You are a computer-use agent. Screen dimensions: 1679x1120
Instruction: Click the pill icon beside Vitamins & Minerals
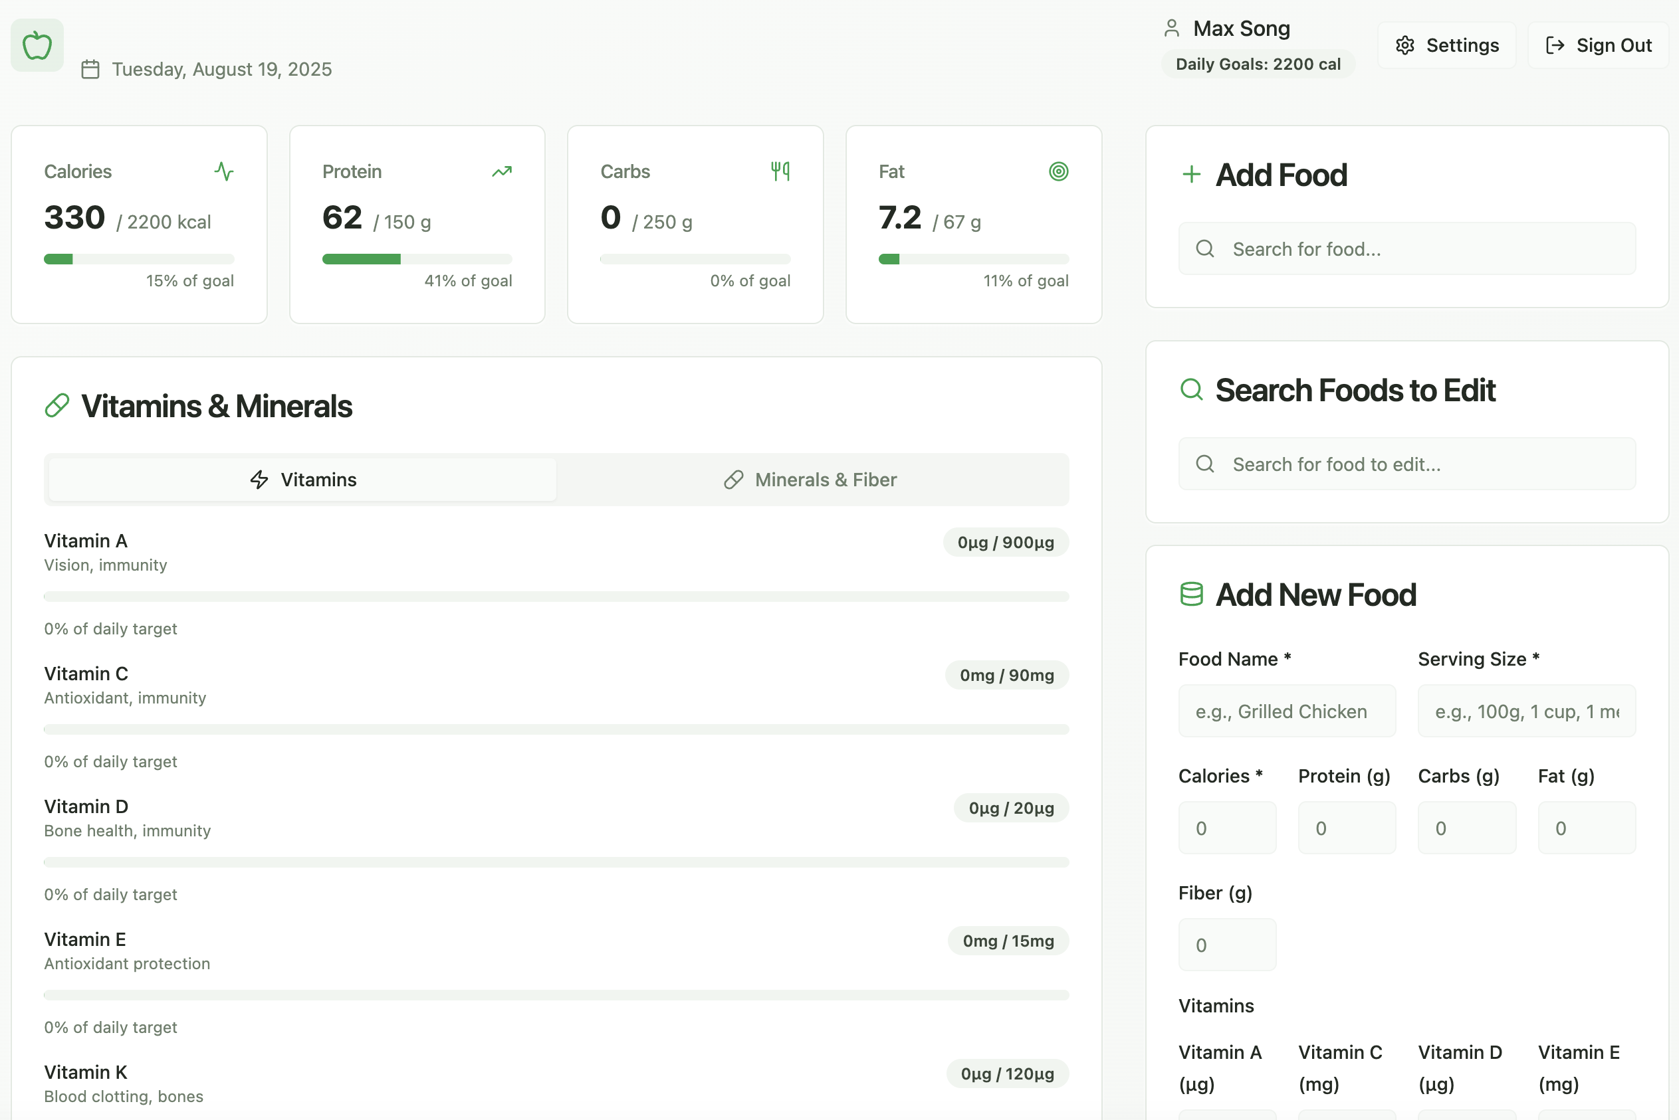[57, 405]
